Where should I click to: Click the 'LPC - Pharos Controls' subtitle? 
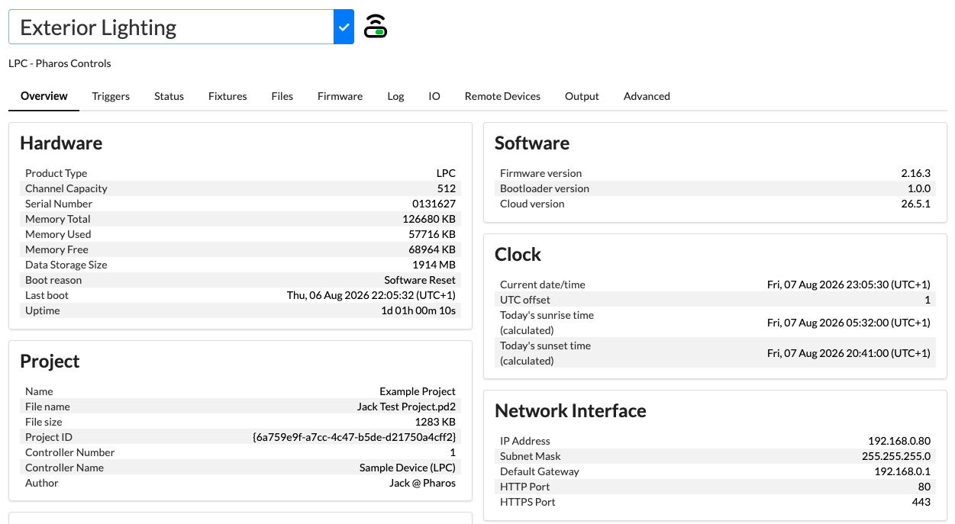[60, 63]
